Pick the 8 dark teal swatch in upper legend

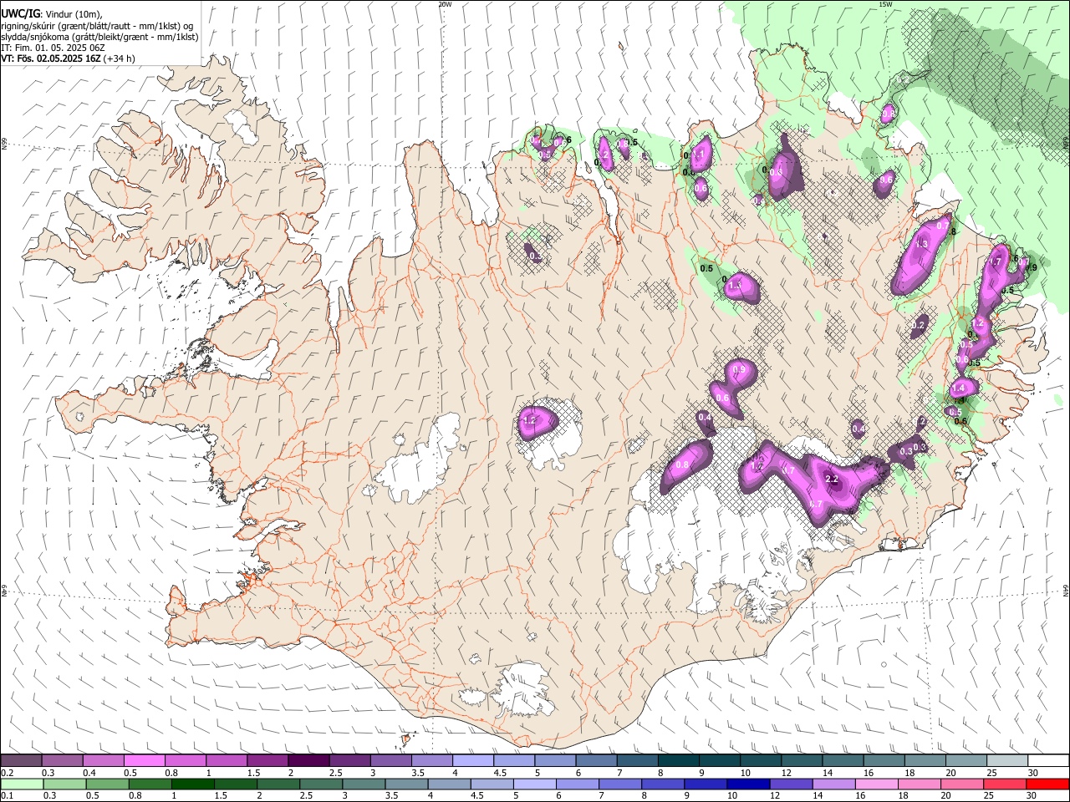(x=678, y=761)
